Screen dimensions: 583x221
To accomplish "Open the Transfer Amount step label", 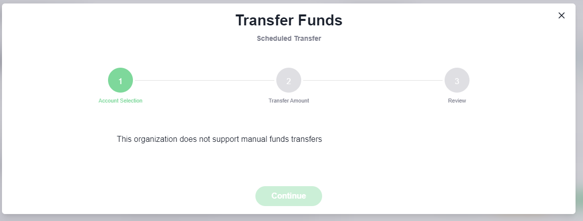I will coord(289,101).
